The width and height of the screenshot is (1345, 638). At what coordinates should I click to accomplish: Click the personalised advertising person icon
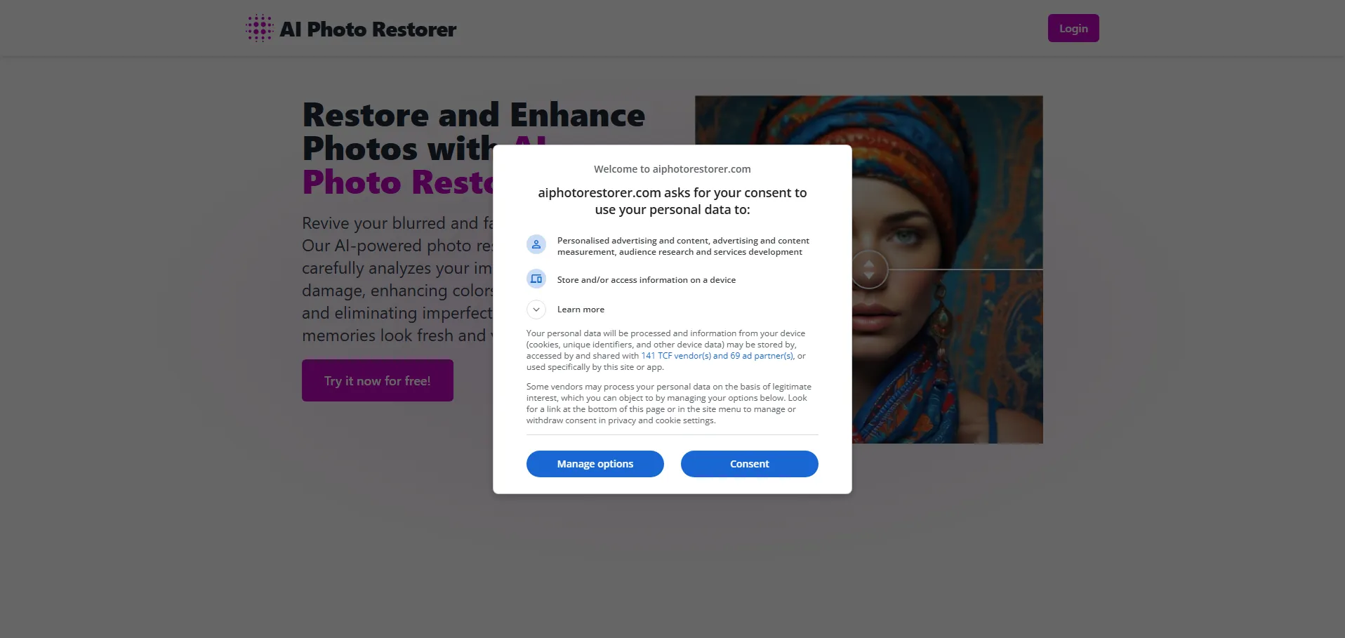pos(536,244)
